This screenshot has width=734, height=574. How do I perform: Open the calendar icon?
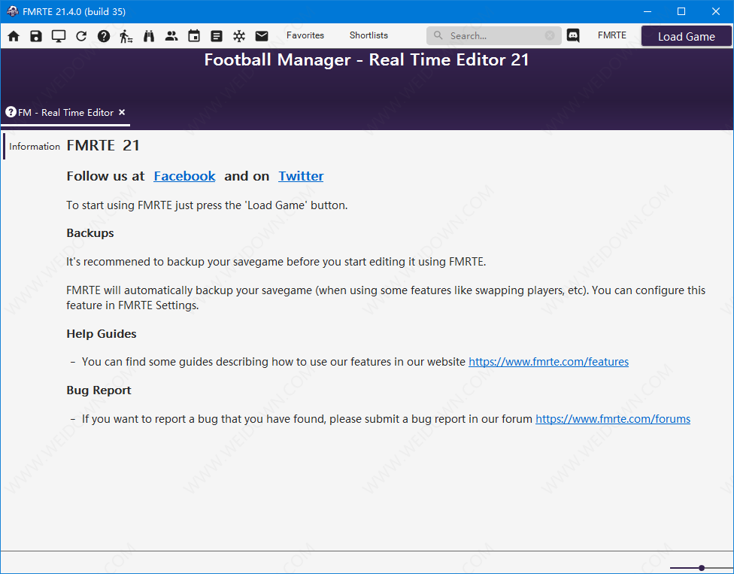[x=194, y=36]
